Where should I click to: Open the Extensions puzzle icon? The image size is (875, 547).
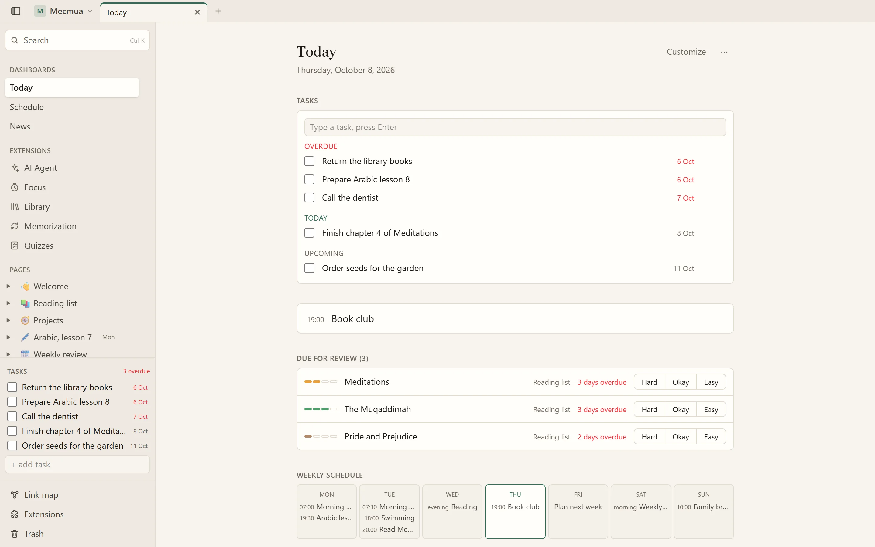pyautogui.click(x=15, y=514)
